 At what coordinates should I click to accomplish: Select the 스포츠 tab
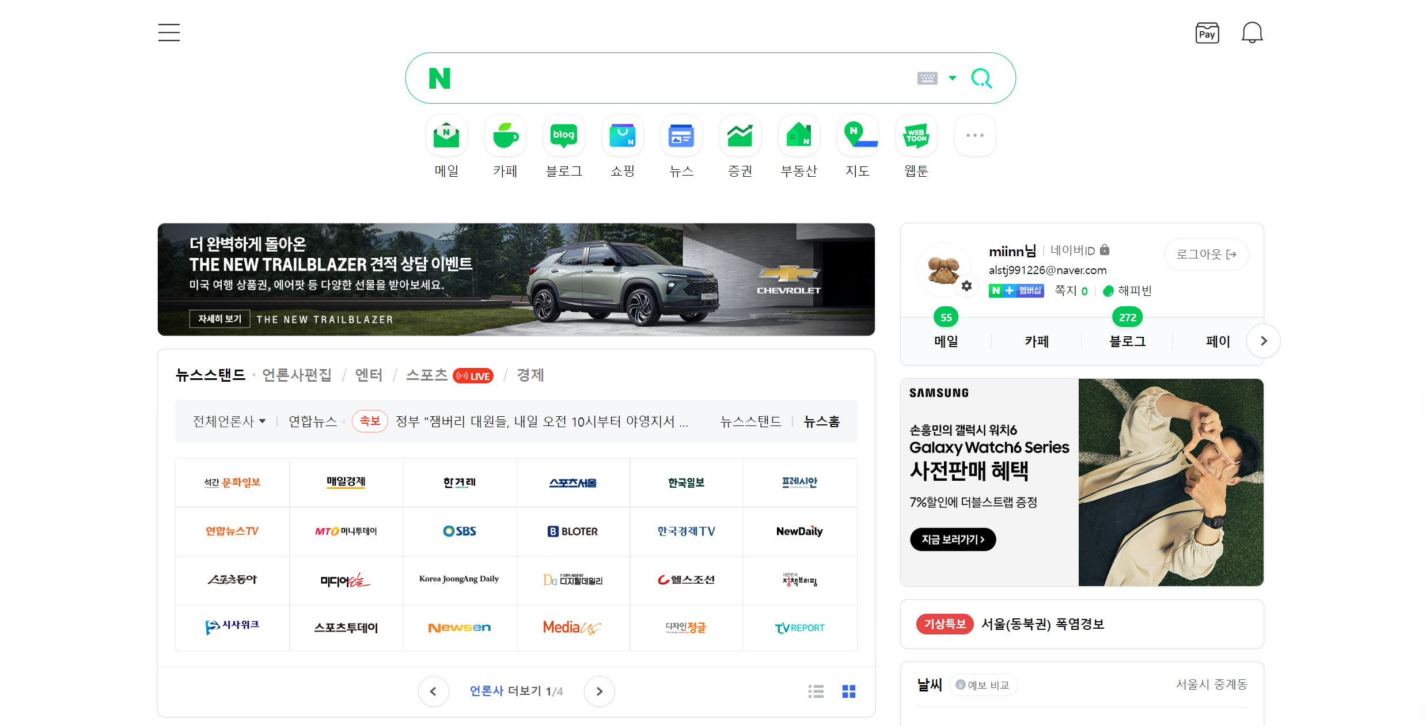pyautogui.click(x=427, y=375)
